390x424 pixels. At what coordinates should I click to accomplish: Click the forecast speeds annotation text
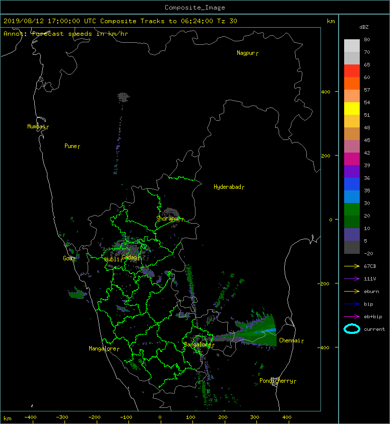[66, 34]
